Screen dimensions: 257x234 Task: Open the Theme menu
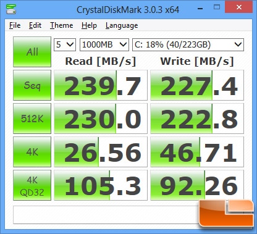[x=62, y=25]
